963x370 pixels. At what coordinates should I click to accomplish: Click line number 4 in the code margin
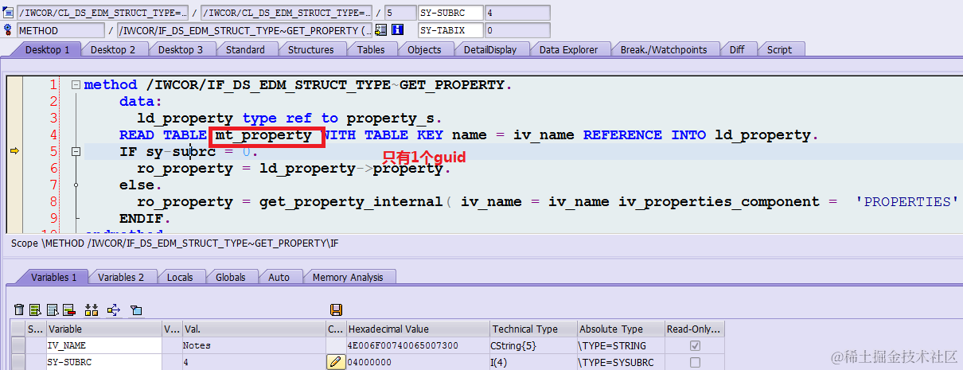point(53,134)
